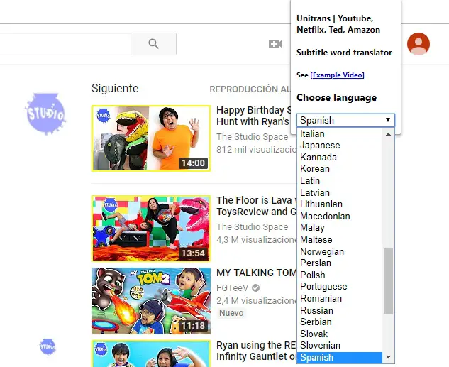Click the 11:18 duration badge

pos(193,326)
